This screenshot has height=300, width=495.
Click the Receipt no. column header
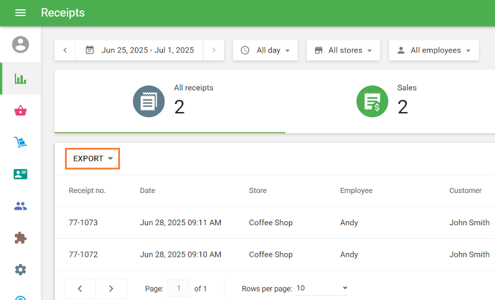tap(87, 191)
